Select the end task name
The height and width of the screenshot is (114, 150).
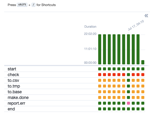(11, 109)
